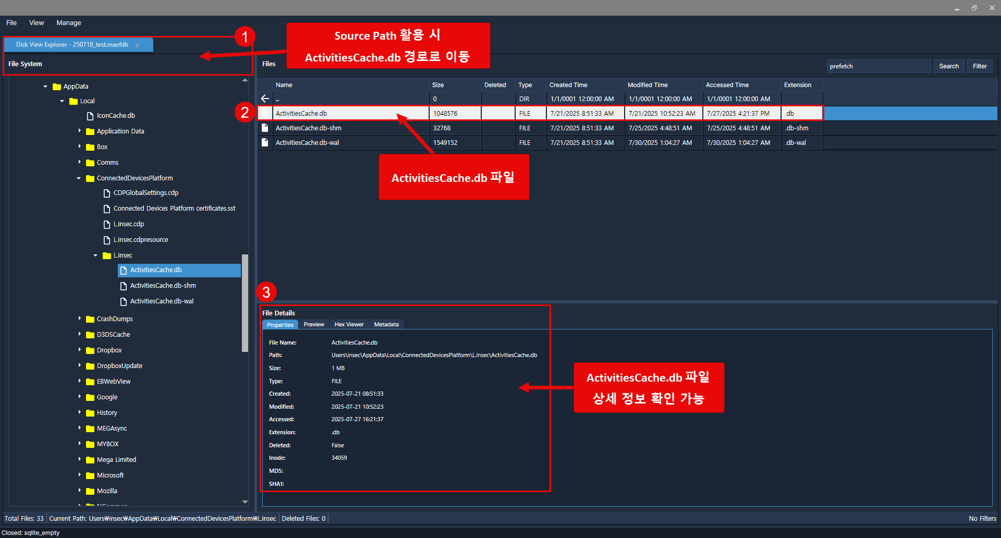1001x538 pixels.
Task: Close the Disk View Explorer tab
Action: [138, 45]
